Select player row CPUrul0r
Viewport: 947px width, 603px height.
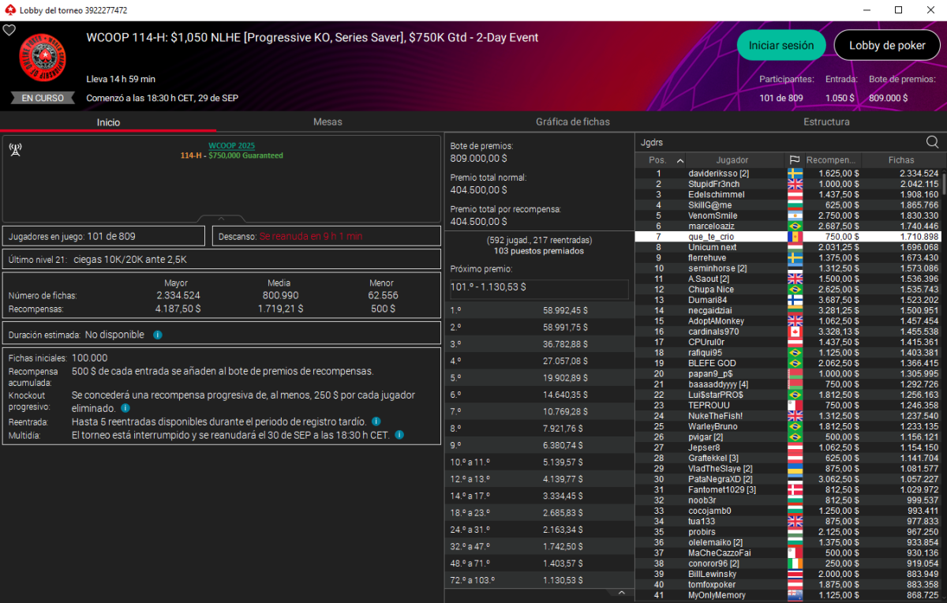click(x=788, y=342)
